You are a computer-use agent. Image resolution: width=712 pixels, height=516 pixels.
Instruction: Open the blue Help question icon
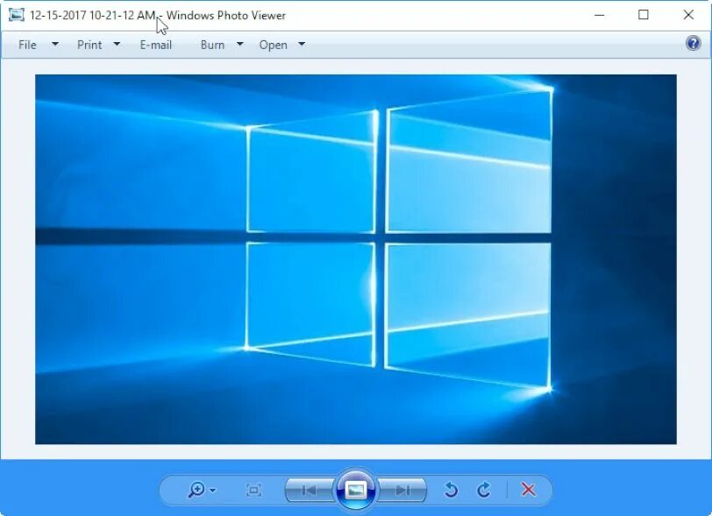click(693, 44)
